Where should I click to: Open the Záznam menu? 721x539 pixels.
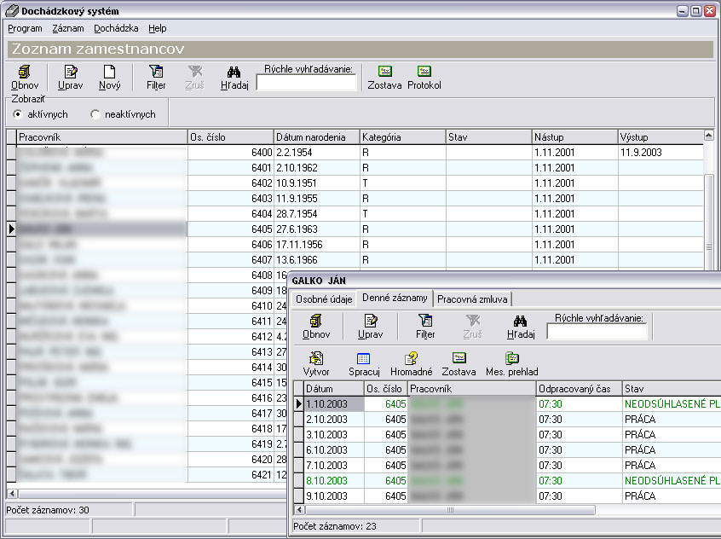[x=68, y=28]
